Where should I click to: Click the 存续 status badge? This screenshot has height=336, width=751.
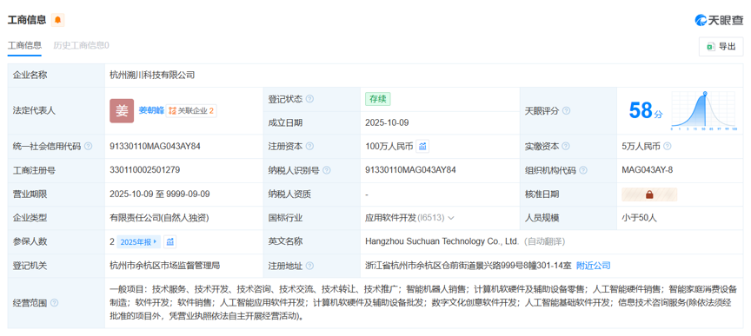point(378,99)
